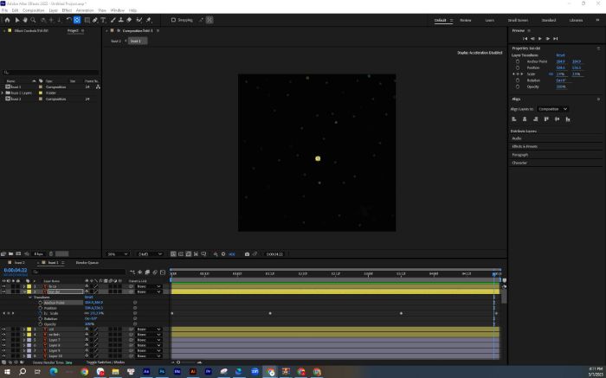The height and width of the screenshot is (378, 606).
Task: Click the current time indicator playhead
Action: tap(494, 273)
